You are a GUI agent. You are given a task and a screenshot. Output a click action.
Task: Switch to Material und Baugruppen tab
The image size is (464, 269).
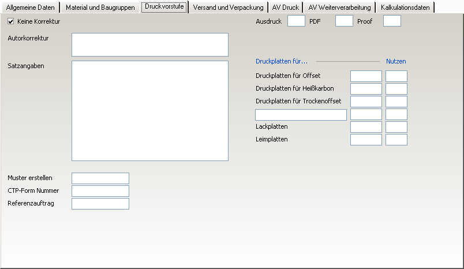pyautogui.click(x=100, y=8)
